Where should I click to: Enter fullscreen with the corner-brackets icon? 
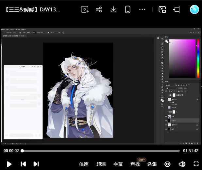[x=196, y=164]
